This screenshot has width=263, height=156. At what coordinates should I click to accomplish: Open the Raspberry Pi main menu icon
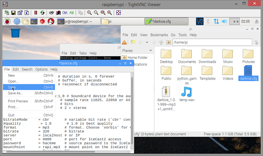[x=7, y=21]
